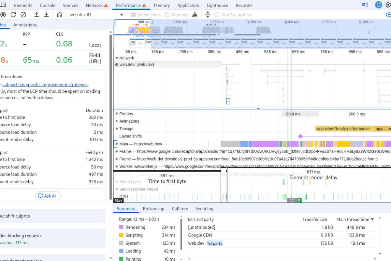
Task: Select the Bottom-up tab
Action: point(153,209)
